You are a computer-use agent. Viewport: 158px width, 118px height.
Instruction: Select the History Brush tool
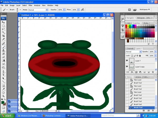point(3,54)
